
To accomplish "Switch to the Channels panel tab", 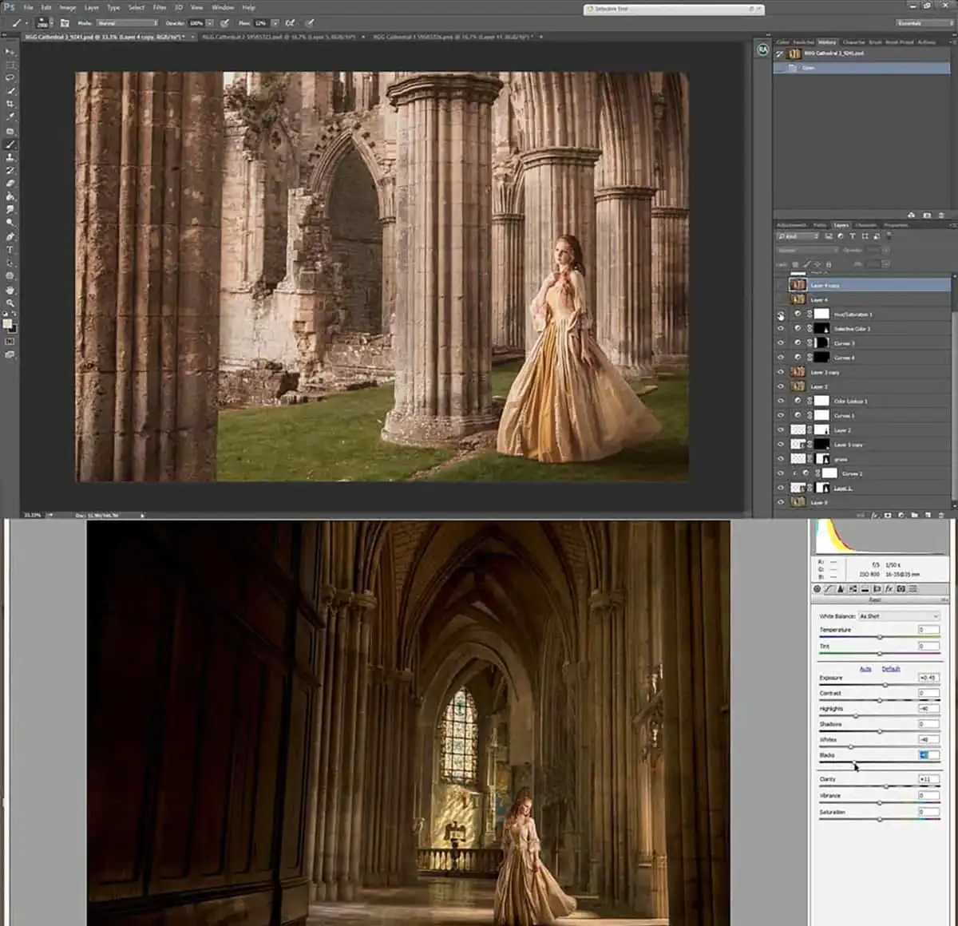I will click(865, 225).
